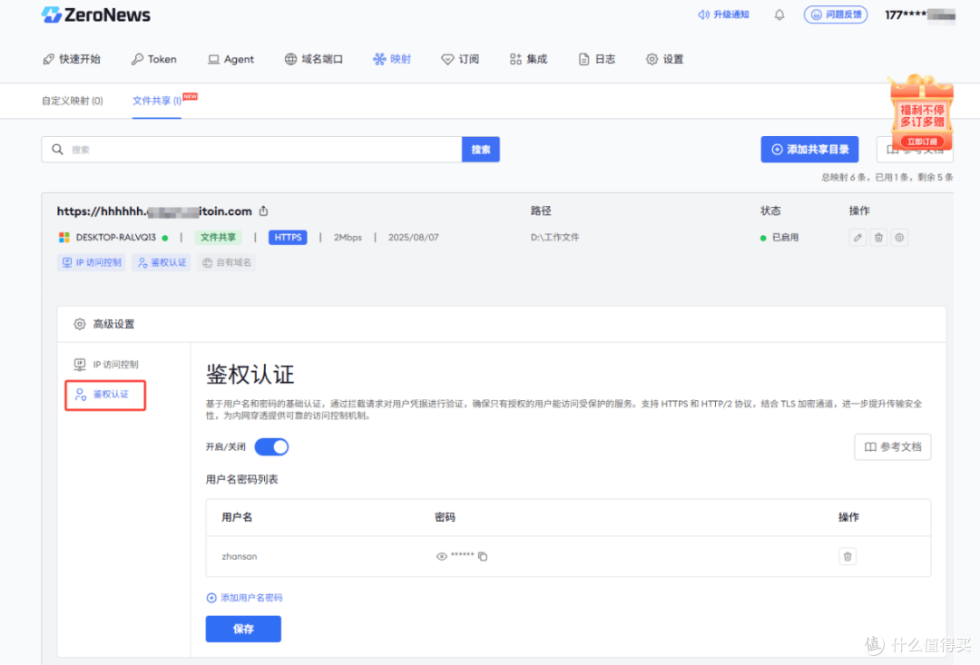Screen dimensions: 980x665
Task: Open the 快速开始 menu item
Action: pos(72,59)
